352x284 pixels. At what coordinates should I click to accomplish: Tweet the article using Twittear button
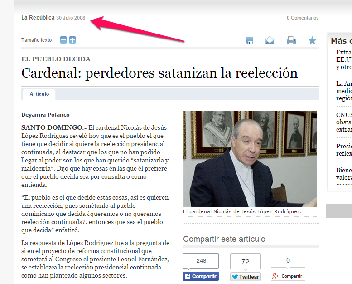point(246,277)
